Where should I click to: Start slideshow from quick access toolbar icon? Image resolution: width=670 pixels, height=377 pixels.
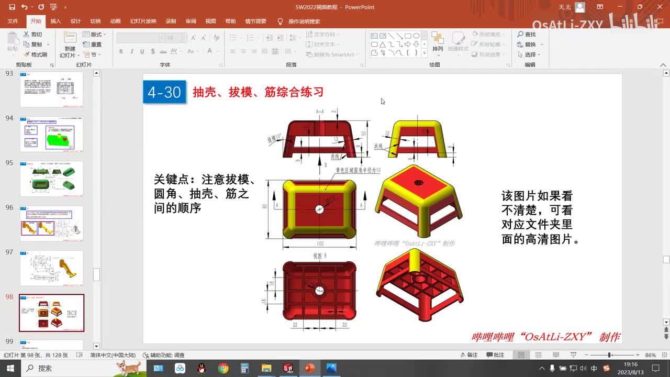click(53, 7)
